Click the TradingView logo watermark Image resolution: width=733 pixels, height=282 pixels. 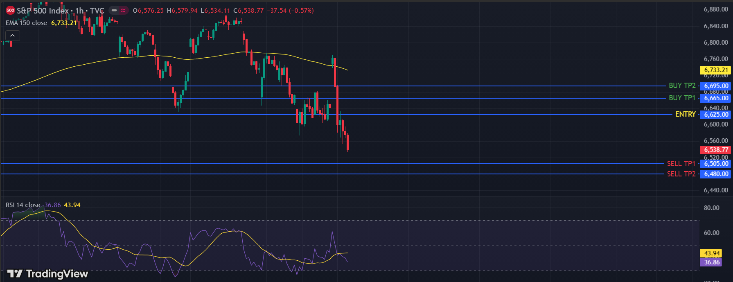[x=48, y=274]
